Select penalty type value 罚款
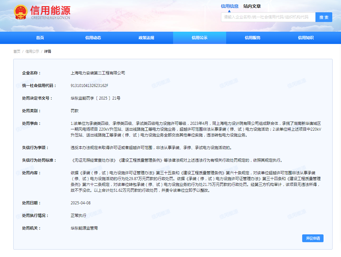This screenshot has width=341, height=257. coord(75,111)
